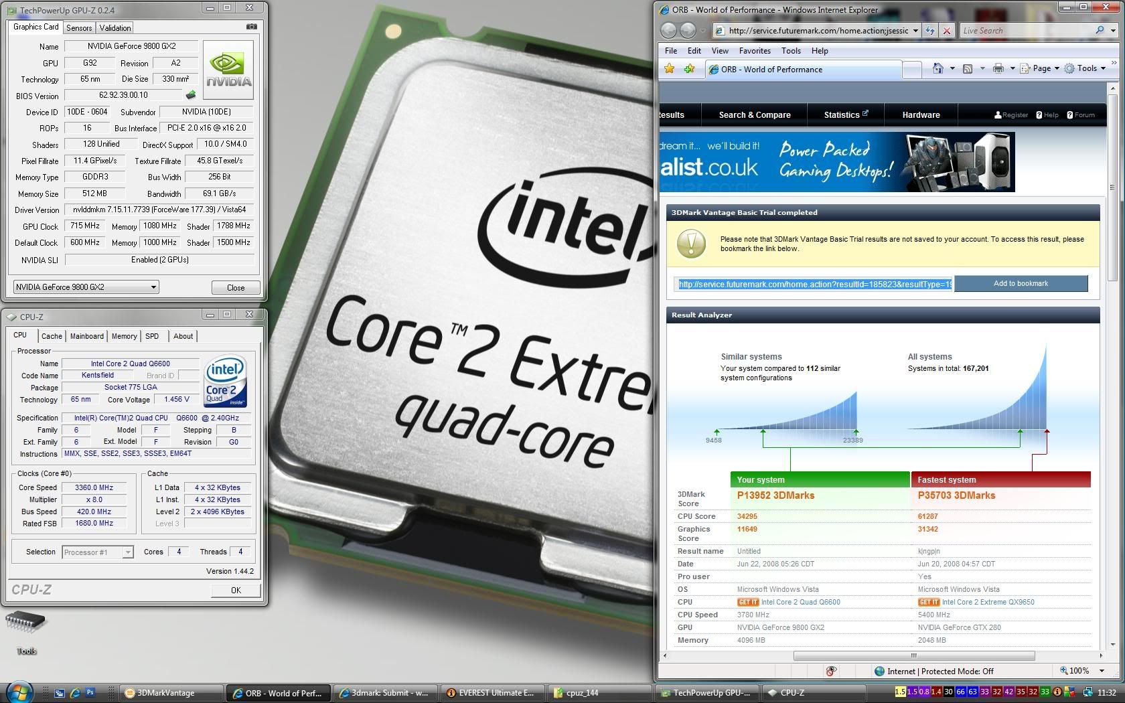Open Search & Compare on ORB page
Screen dimensions: 1125x703
click(755, 115)
